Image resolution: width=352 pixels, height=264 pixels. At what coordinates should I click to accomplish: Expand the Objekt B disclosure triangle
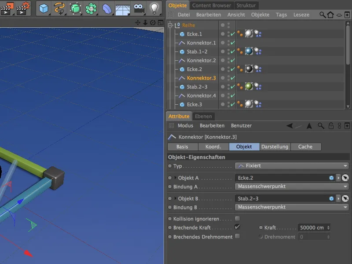point(175,198)
